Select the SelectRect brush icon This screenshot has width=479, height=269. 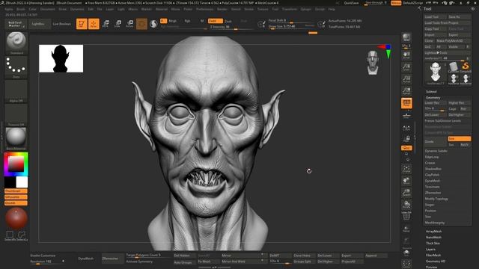[10, 235]
